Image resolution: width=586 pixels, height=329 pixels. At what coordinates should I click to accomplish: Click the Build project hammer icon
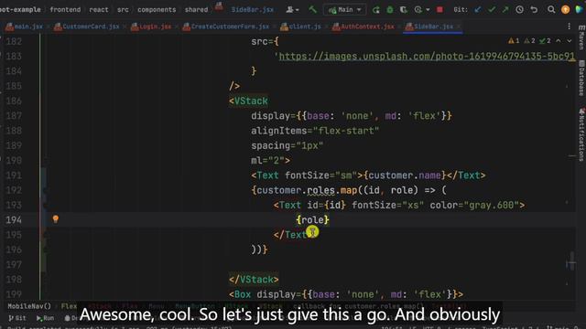312,10
